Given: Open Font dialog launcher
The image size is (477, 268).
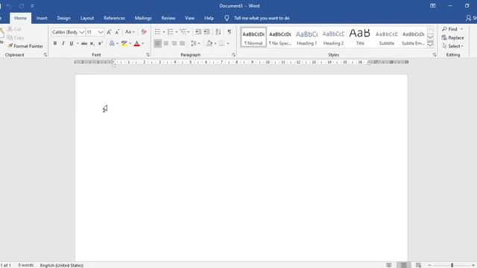Looking at the screenshot, I should pos(148,55).
